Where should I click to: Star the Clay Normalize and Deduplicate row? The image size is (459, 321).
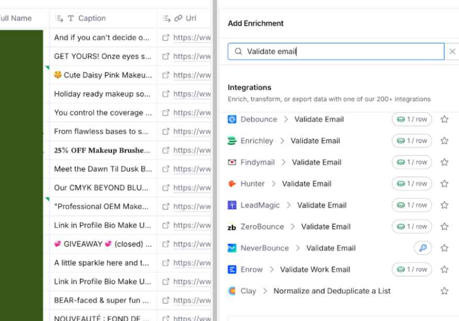[444, 291]
